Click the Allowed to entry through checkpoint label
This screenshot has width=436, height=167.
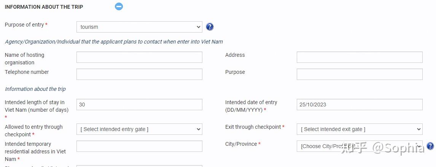pos(33,131)
